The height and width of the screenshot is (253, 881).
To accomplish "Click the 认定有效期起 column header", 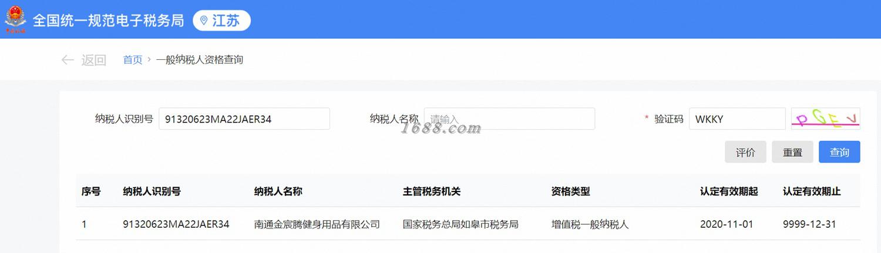I will (x=729, y=191).
